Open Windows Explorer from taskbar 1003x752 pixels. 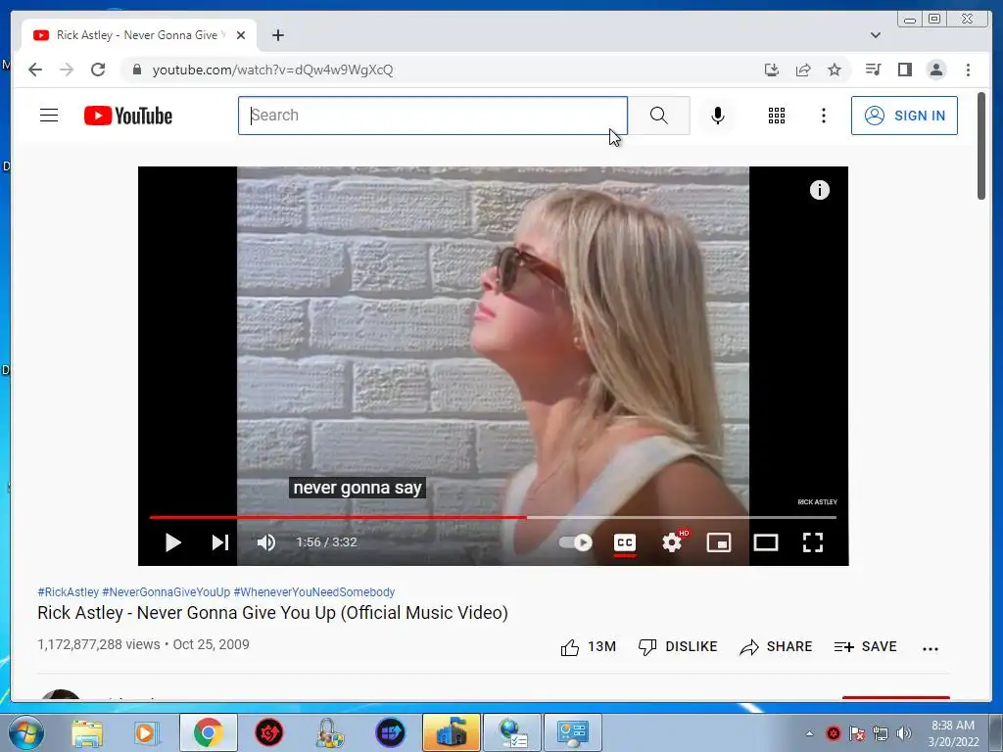click(x=87, y=732)
